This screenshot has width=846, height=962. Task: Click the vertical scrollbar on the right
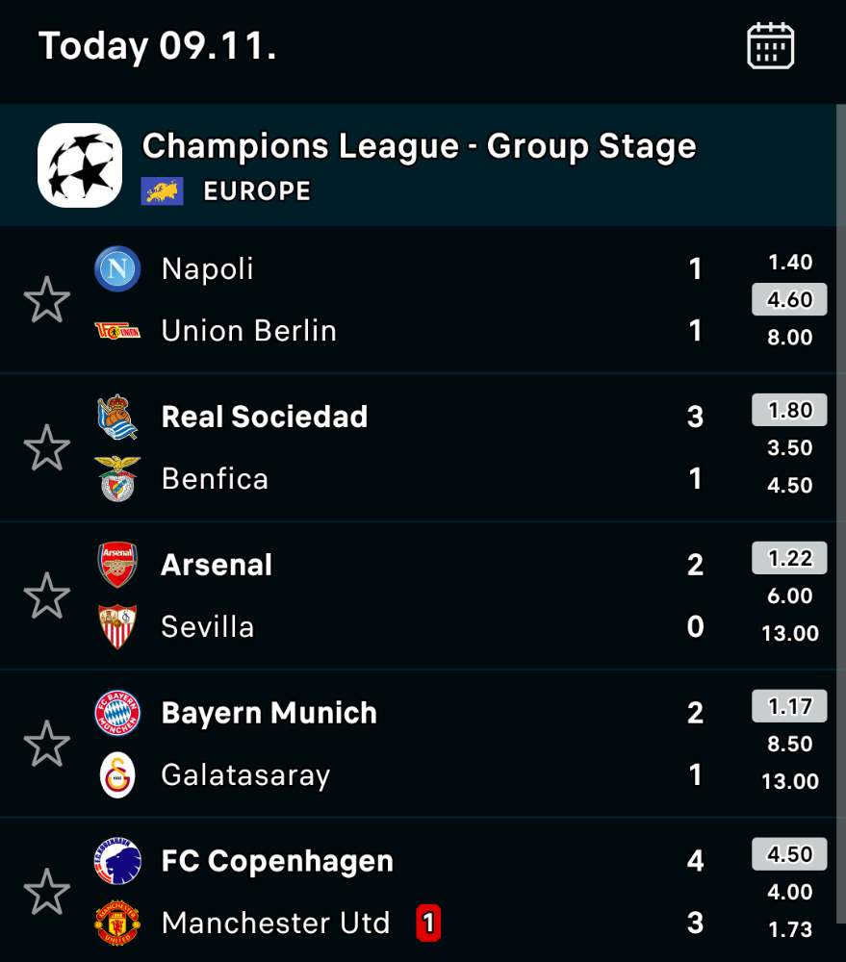click(x=841, y=513)
